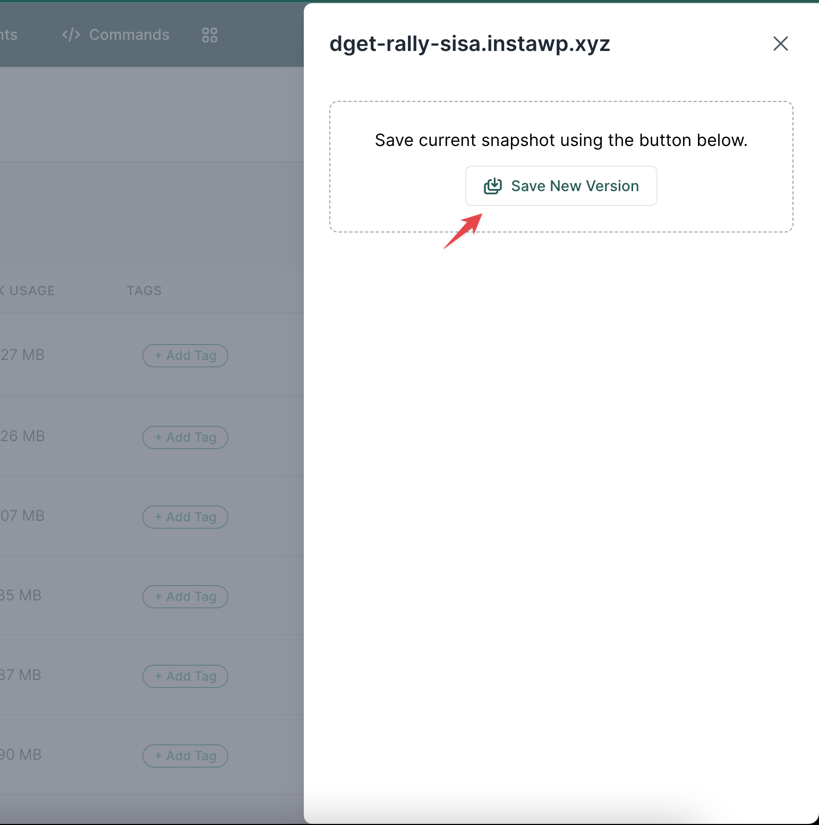
Task: Open the Commands tab
Action: (116, 35)
